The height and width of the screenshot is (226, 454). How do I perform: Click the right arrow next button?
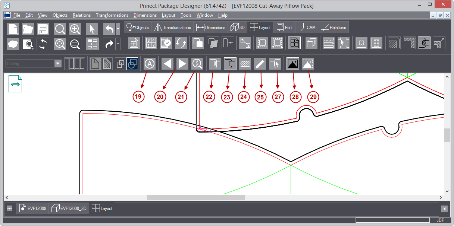tap(182, 64)
